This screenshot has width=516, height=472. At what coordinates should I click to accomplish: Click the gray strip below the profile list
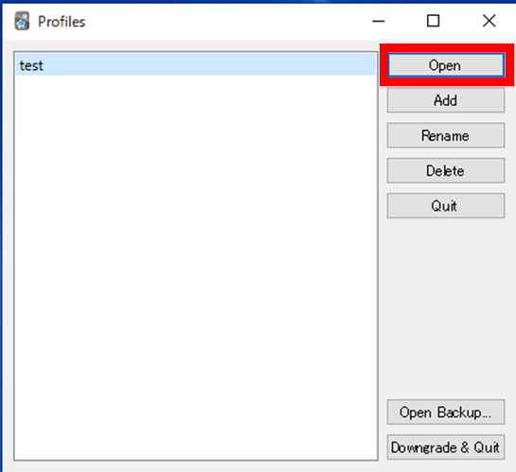click(196, 466)
